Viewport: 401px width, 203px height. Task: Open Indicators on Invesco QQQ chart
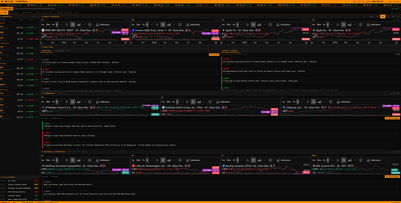click(x=193, y=24)
